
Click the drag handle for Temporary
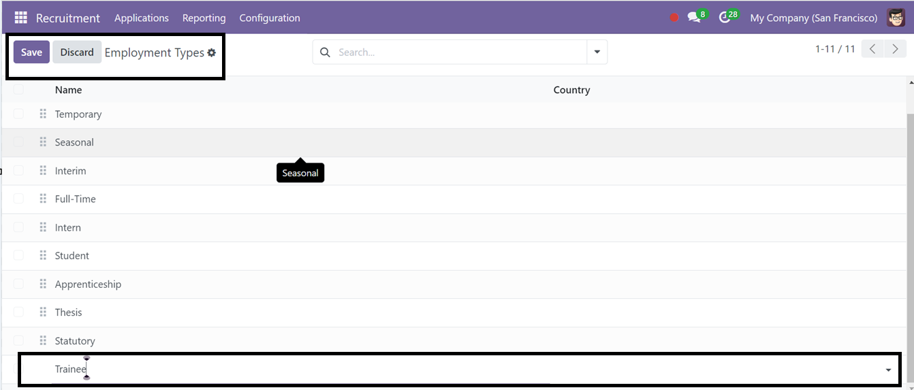point(43,114)
